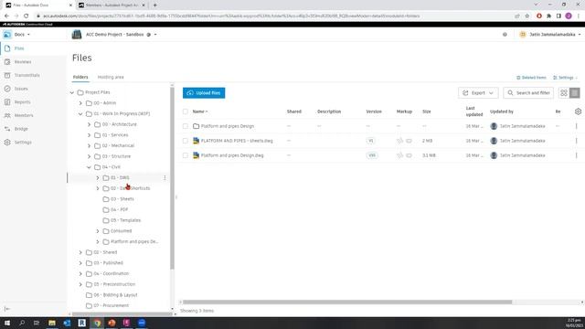Switch to the Folders tab
Image resolution: width=585 pixels, height=329 pixels.
[80, 77]
